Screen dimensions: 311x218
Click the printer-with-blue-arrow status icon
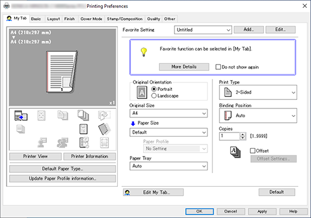click(x=21, y=116)
